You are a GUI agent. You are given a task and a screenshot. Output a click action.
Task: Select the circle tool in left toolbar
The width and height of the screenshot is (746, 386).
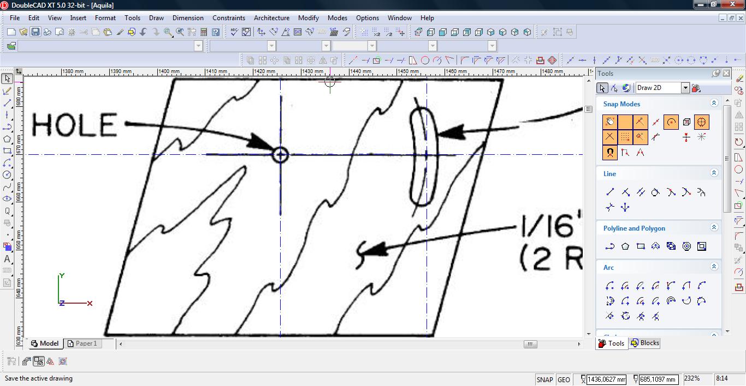pos(7,175)
